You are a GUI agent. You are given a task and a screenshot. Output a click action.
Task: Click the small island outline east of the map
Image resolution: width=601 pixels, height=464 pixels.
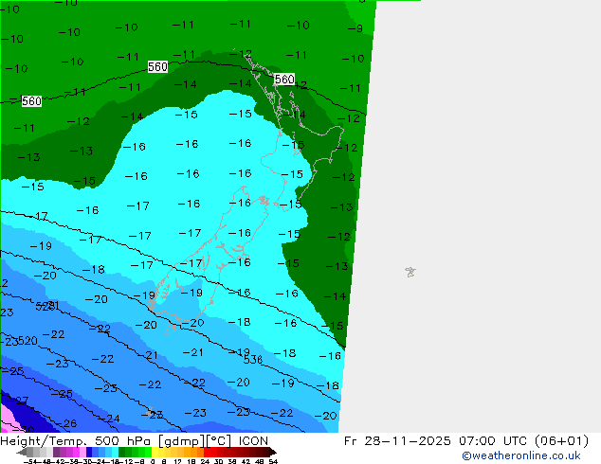(x=410, y=272)
